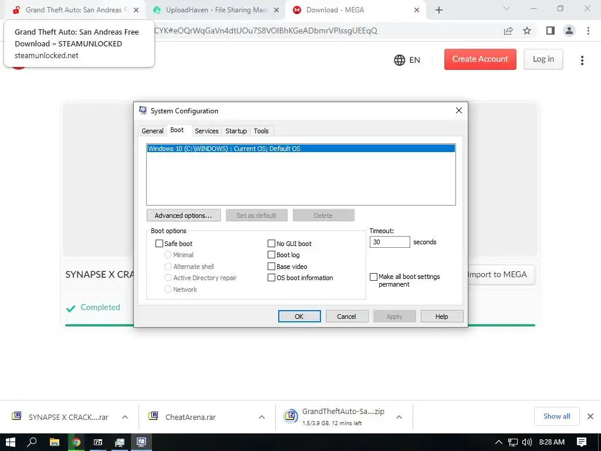Select the Boot tab
Screen dimensions: 601x451
pos(177,130)
